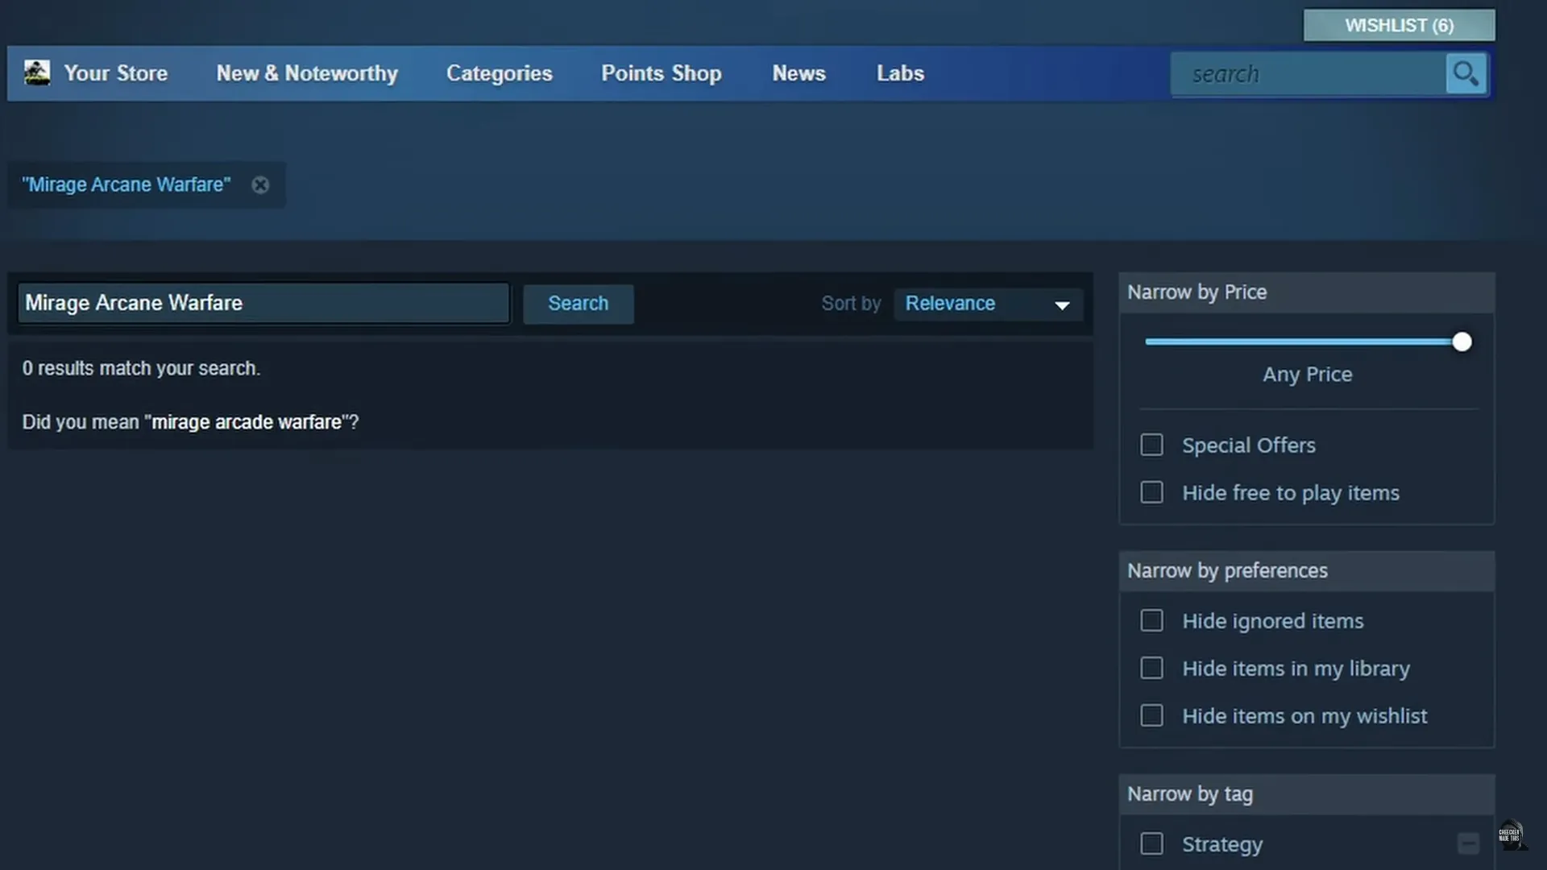Open the New & Noteworthy menu

(x=307, y=73)
